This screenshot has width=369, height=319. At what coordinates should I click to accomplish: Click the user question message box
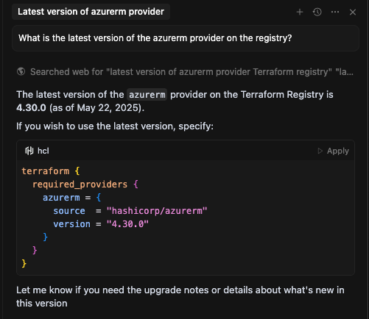[186, 38]
